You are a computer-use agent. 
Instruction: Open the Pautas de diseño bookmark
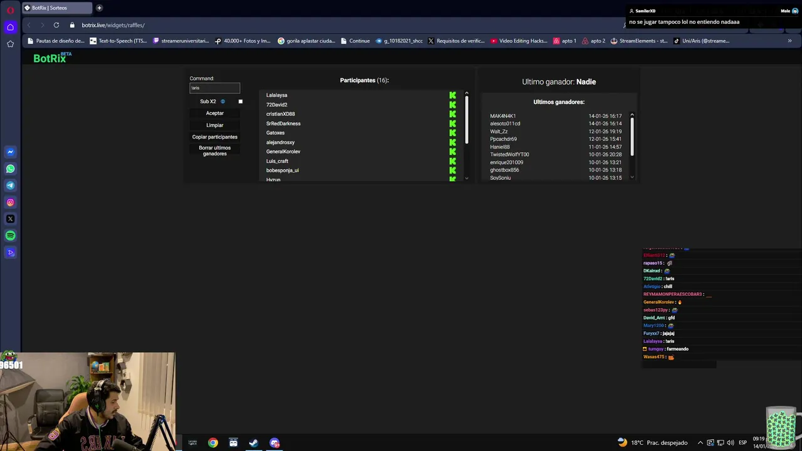tap(55, 41)
